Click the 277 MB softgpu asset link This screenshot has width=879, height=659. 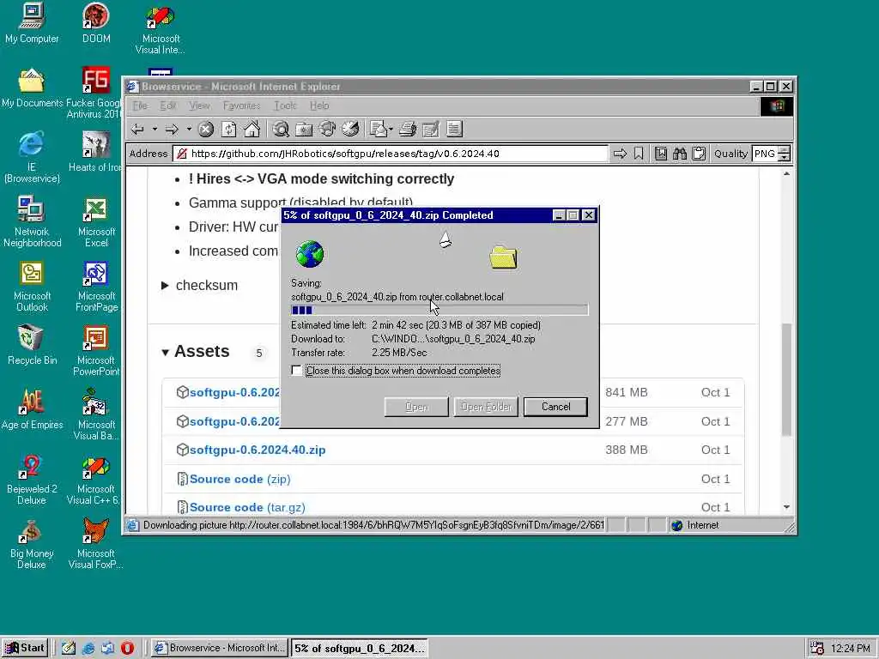234,421
